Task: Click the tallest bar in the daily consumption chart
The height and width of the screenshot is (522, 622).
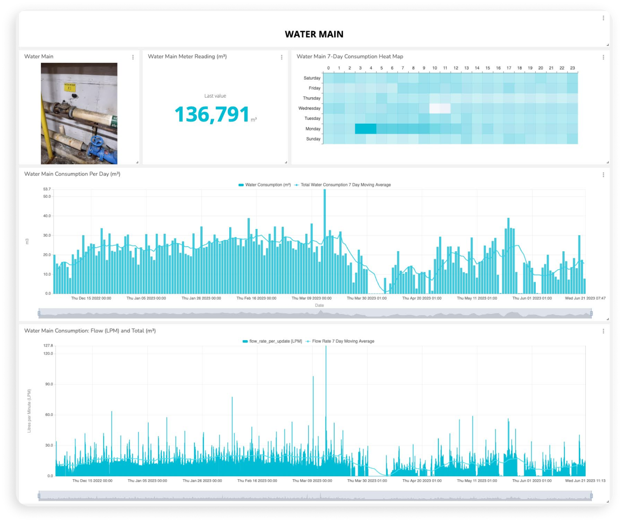Action: pyautogui.click(x=325, y=241)
